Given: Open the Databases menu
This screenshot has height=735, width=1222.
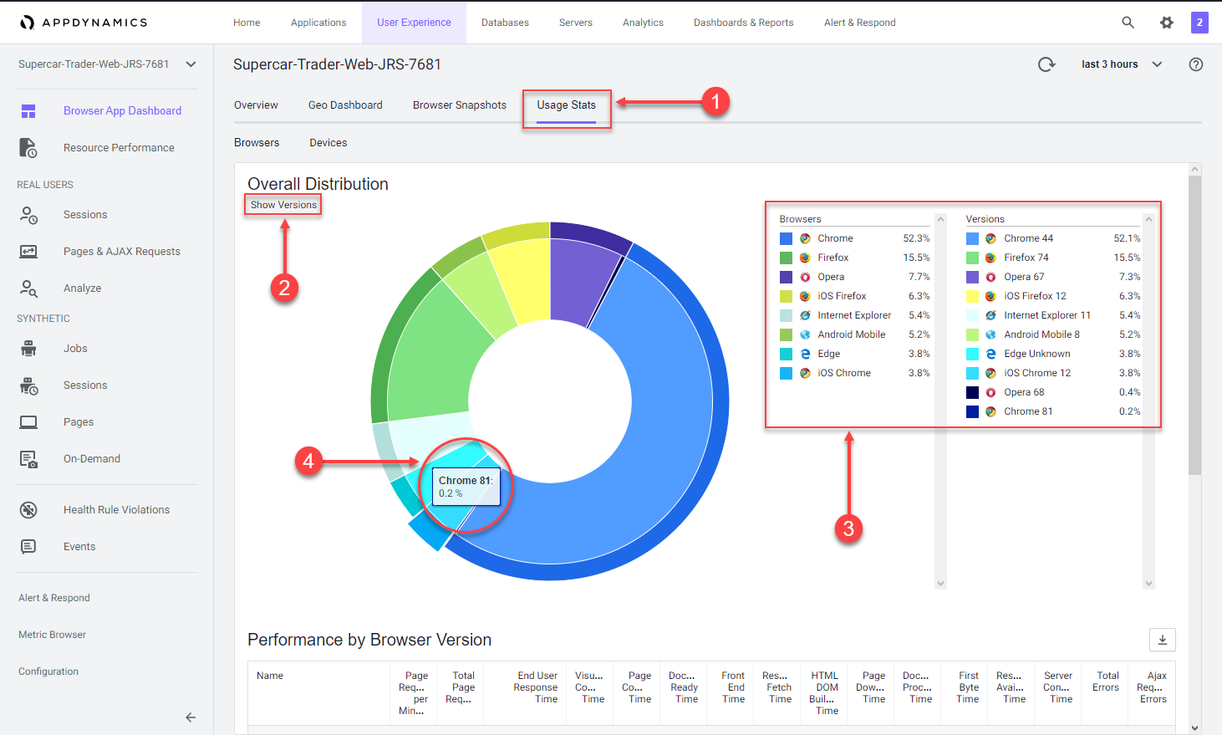Looking at the screenshot, I should [505, 23].
